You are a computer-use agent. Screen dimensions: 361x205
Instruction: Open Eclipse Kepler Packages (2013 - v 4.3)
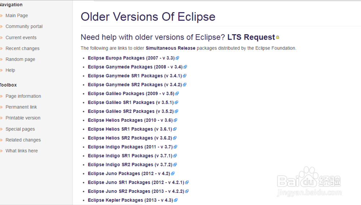coord(131,200)
